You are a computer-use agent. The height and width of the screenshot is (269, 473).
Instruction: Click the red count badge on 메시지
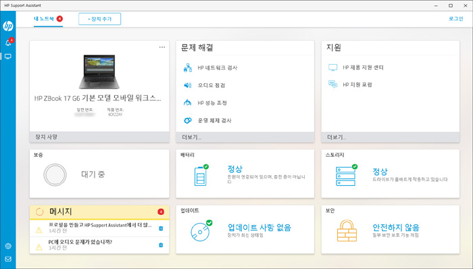tap(161, 212)
